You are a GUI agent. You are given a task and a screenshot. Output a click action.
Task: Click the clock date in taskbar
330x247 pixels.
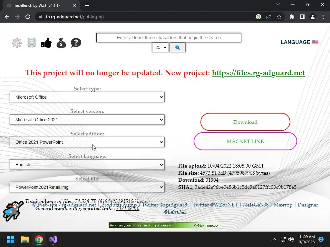[x=307, y=239]
